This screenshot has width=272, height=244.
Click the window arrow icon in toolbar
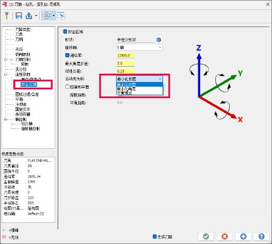click(x=61, y=15)
